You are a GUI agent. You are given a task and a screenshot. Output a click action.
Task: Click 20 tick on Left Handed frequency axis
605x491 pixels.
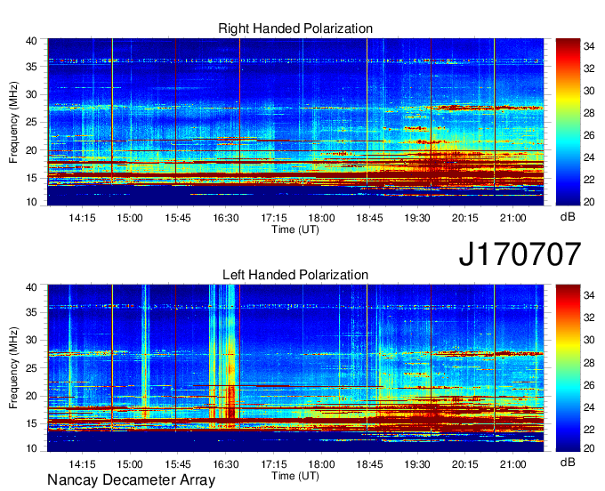point(31,396)
